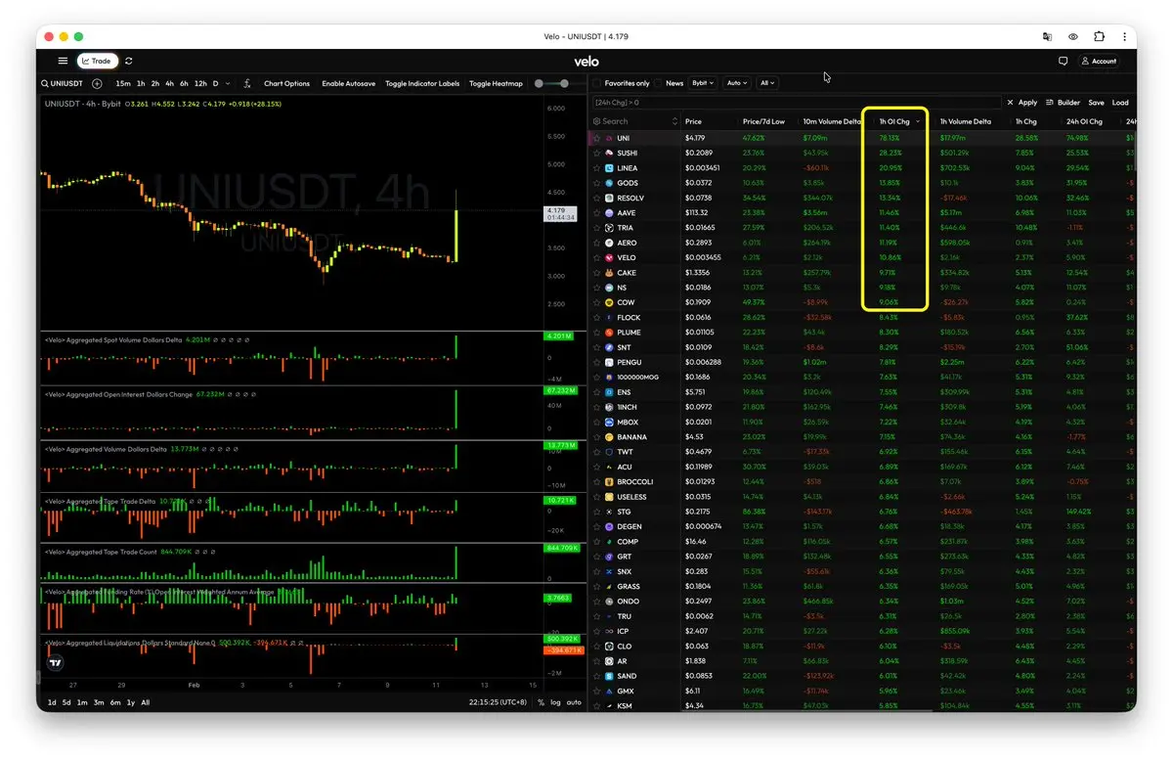This screenshot has height=760, width=1173.
Task: Click Toggle Heatmap
Action: click(496, 83)
